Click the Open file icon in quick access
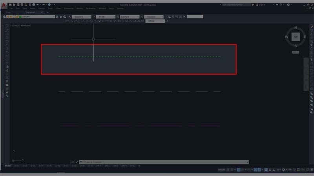Image resolution: width=314 pixels, height=176 pixels. 14,5
